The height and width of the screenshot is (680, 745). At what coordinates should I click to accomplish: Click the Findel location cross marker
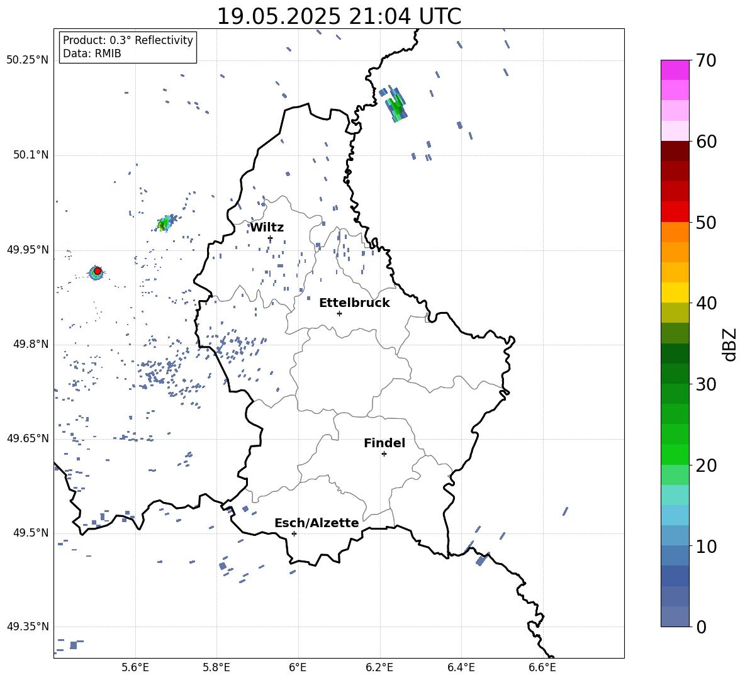384,454
